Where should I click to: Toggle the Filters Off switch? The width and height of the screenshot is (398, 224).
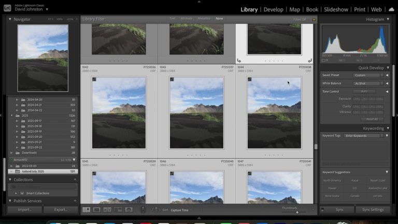[310, 19]
